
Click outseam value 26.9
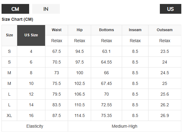[x=165, y=115]
